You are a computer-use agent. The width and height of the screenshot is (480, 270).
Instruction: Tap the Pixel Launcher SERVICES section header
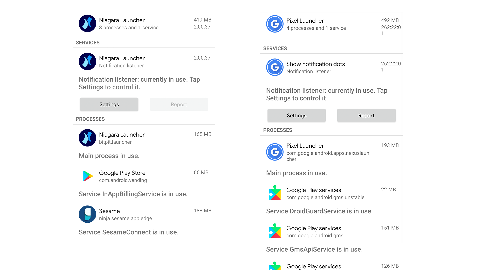point(275,48)
